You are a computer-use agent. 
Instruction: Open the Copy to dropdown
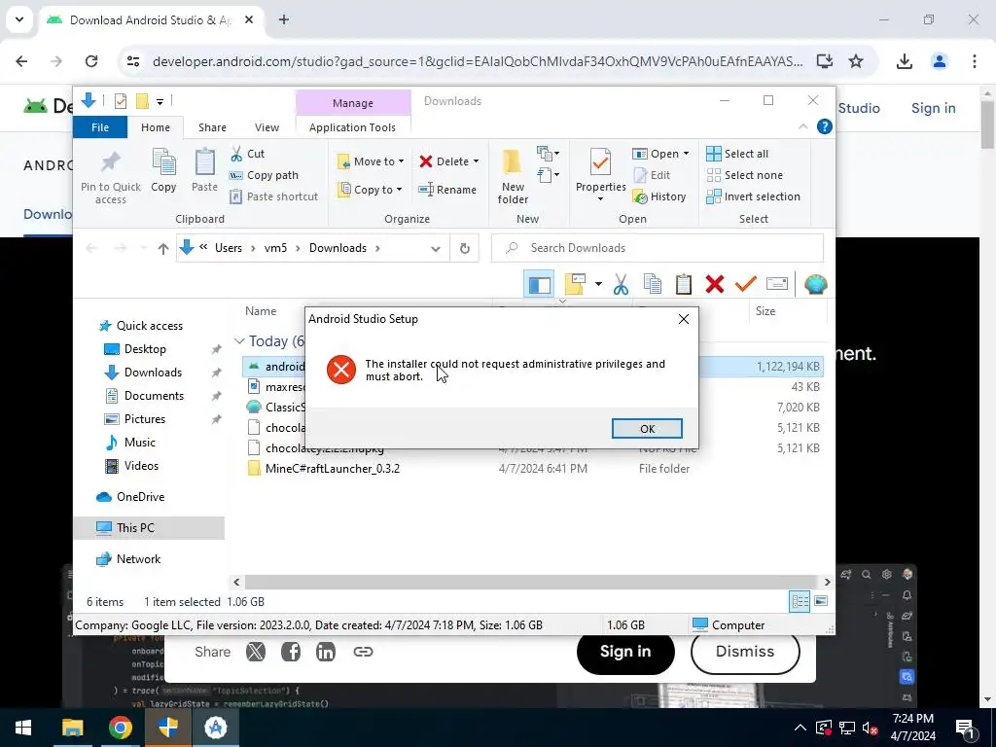click(371, 190)
